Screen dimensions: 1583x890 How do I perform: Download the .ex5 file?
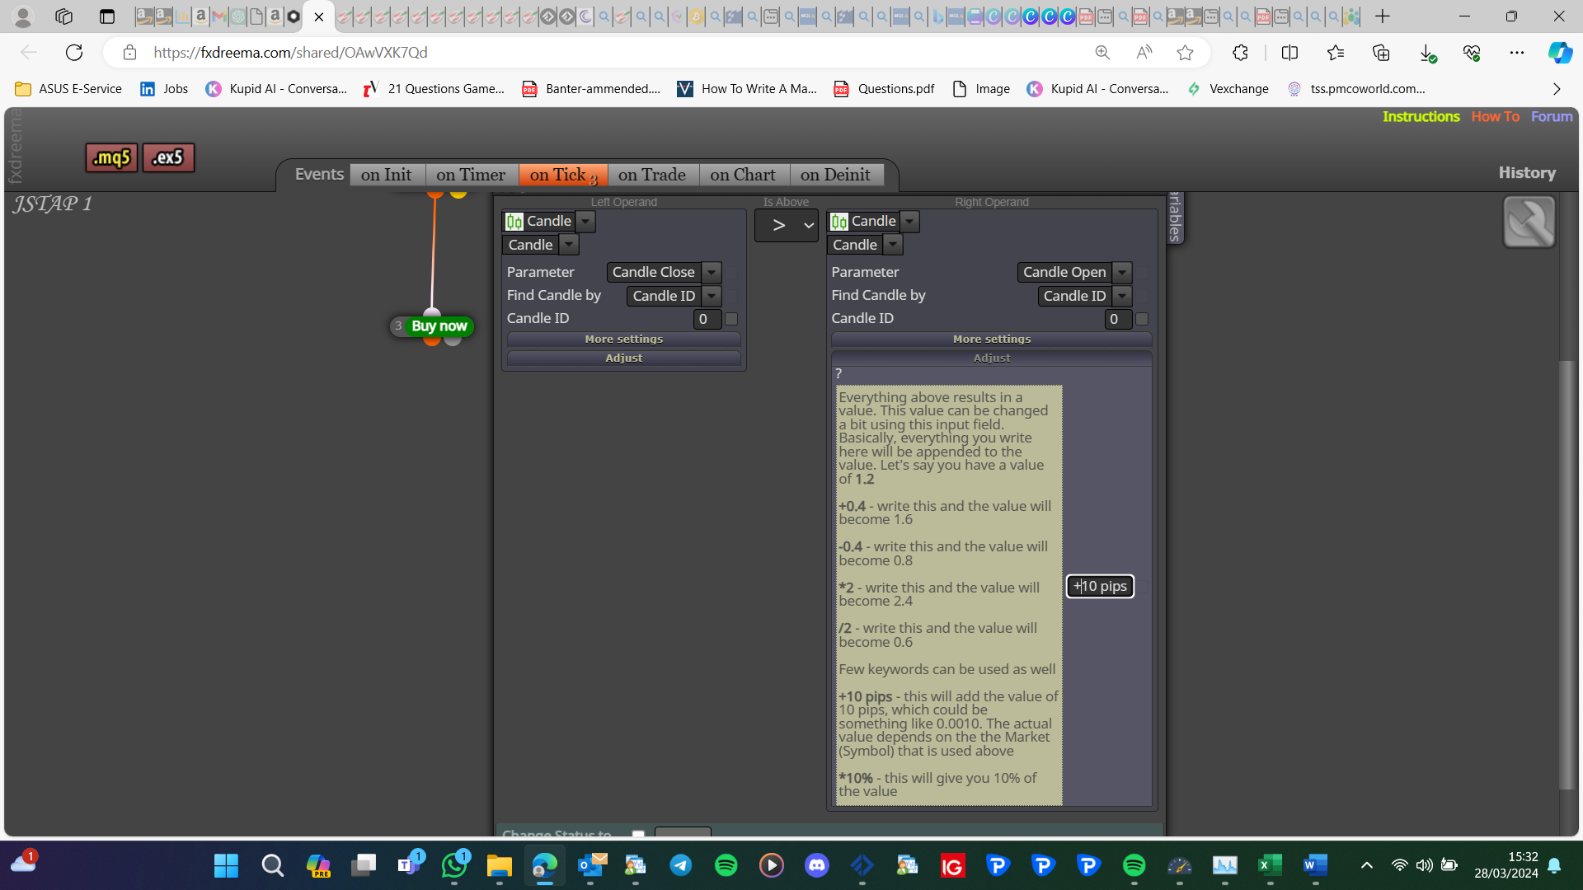pos(168,157)
